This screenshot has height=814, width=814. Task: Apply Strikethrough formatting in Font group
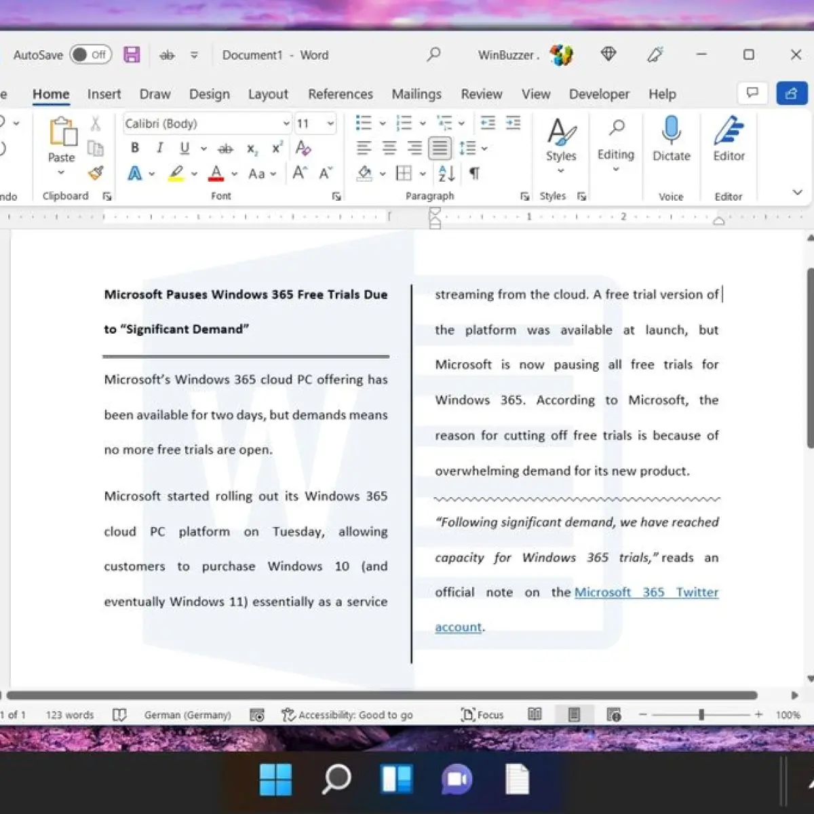click(x=225, y=149)
